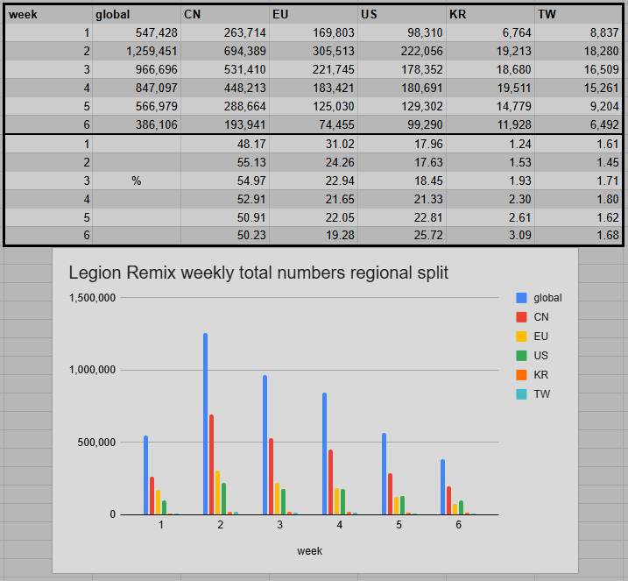
Task: Click the 1,500,000 vertical axis label
Action: [x=91, y=298]
